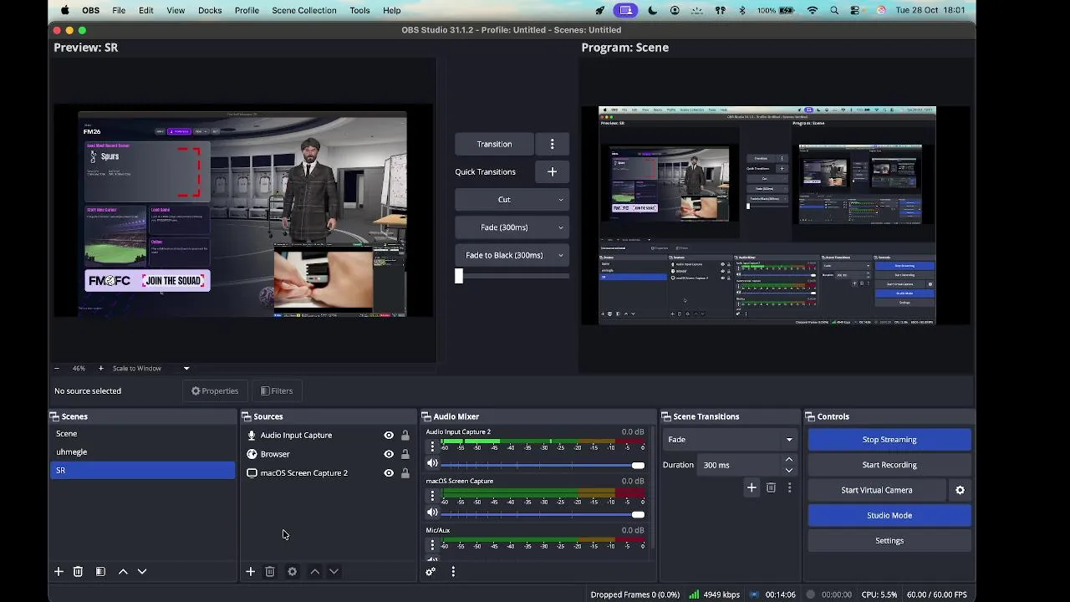Click Stop Streaming button
Screen dimensions: 1070x602
tap(889, 439)
